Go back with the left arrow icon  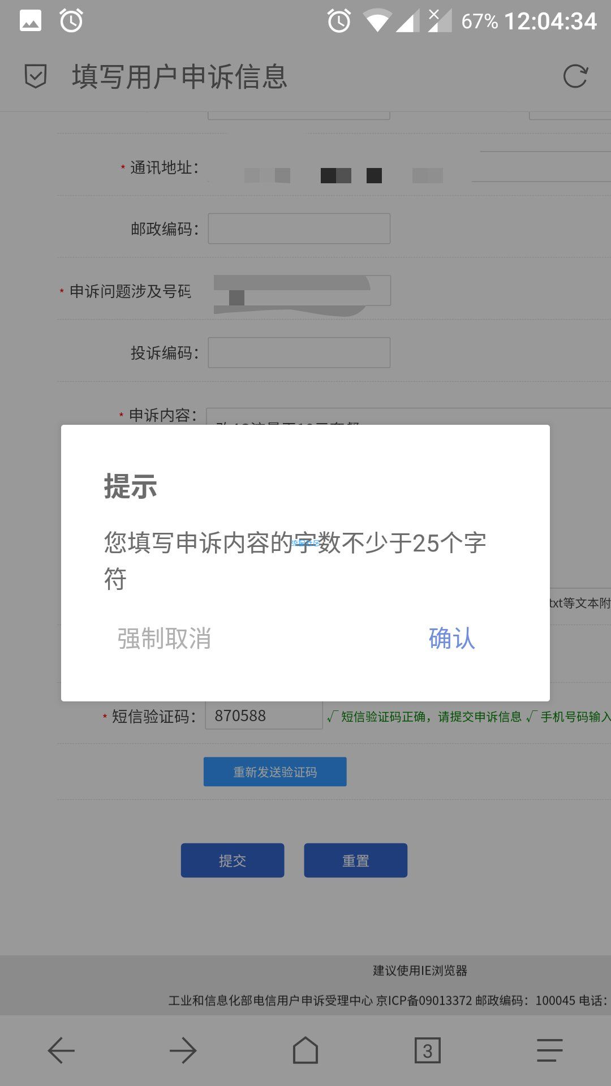point(61,1050)
